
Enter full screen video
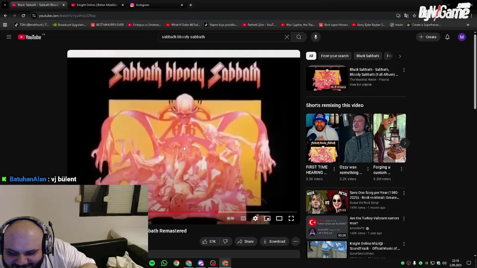(x=291, y=218)
